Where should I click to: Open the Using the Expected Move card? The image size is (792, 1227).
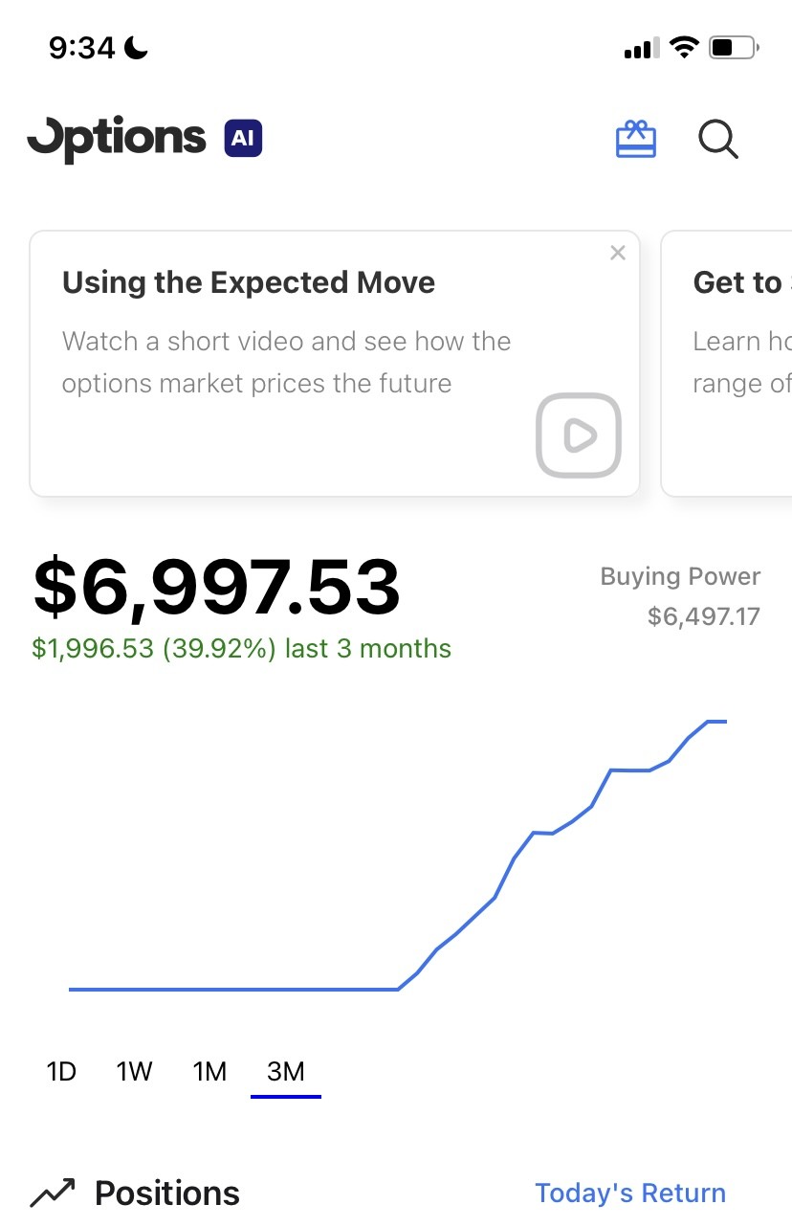pos(335,363)
